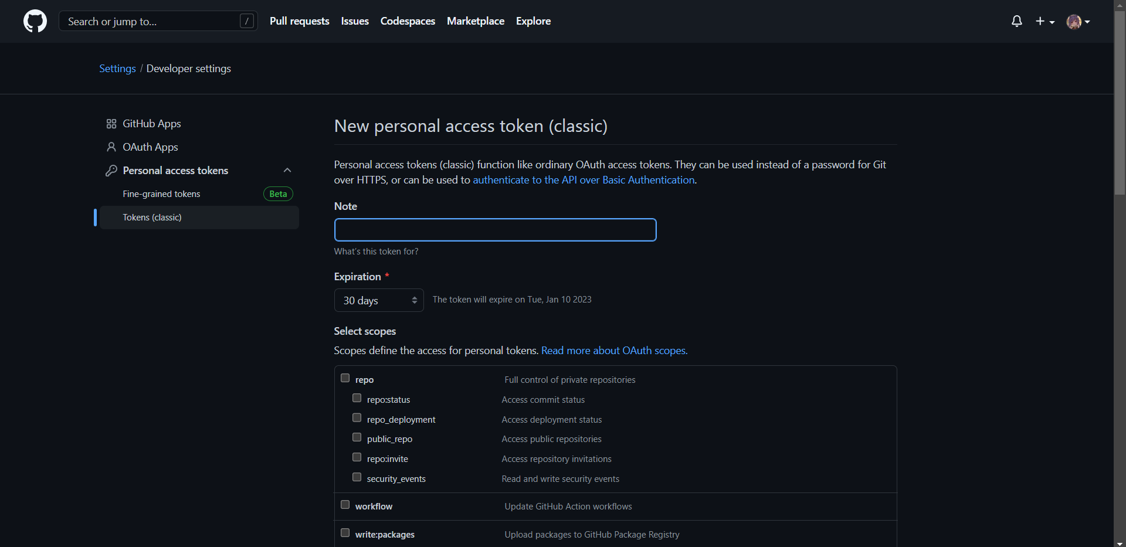Screen dimensions: 1126x547
Task: Click the Settings breadcrumb link
Action: [117, 69]
